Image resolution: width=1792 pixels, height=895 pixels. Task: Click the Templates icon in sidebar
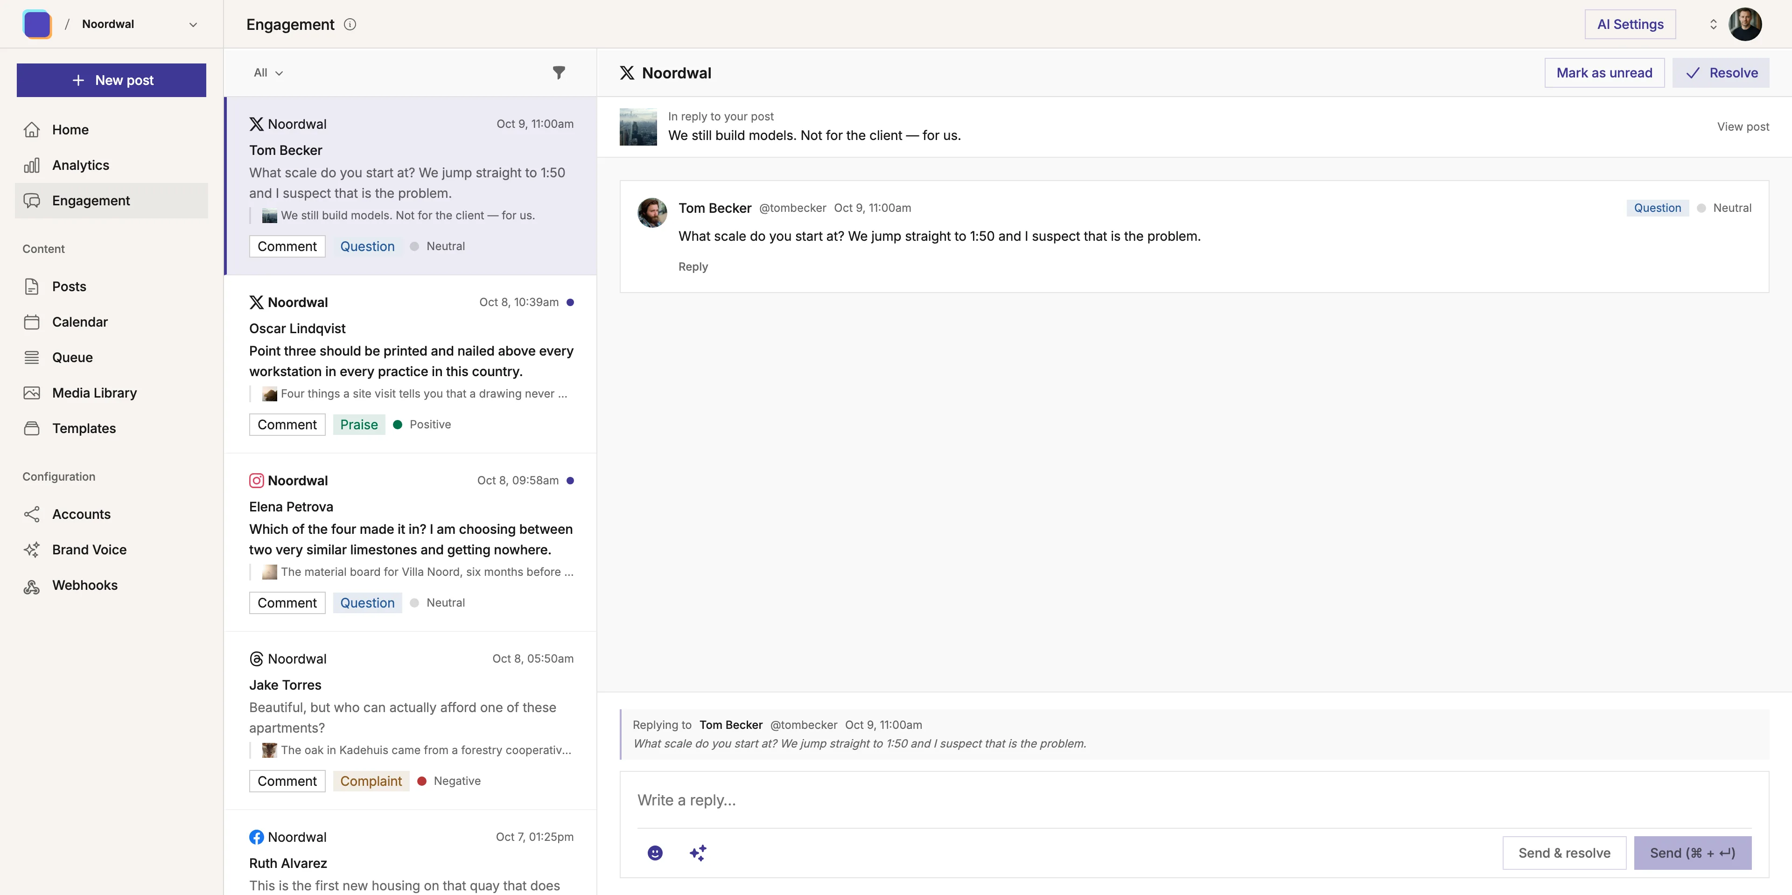(32, 428)
